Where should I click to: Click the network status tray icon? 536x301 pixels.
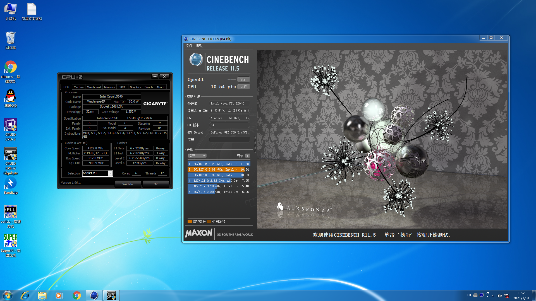coord(506,295)
